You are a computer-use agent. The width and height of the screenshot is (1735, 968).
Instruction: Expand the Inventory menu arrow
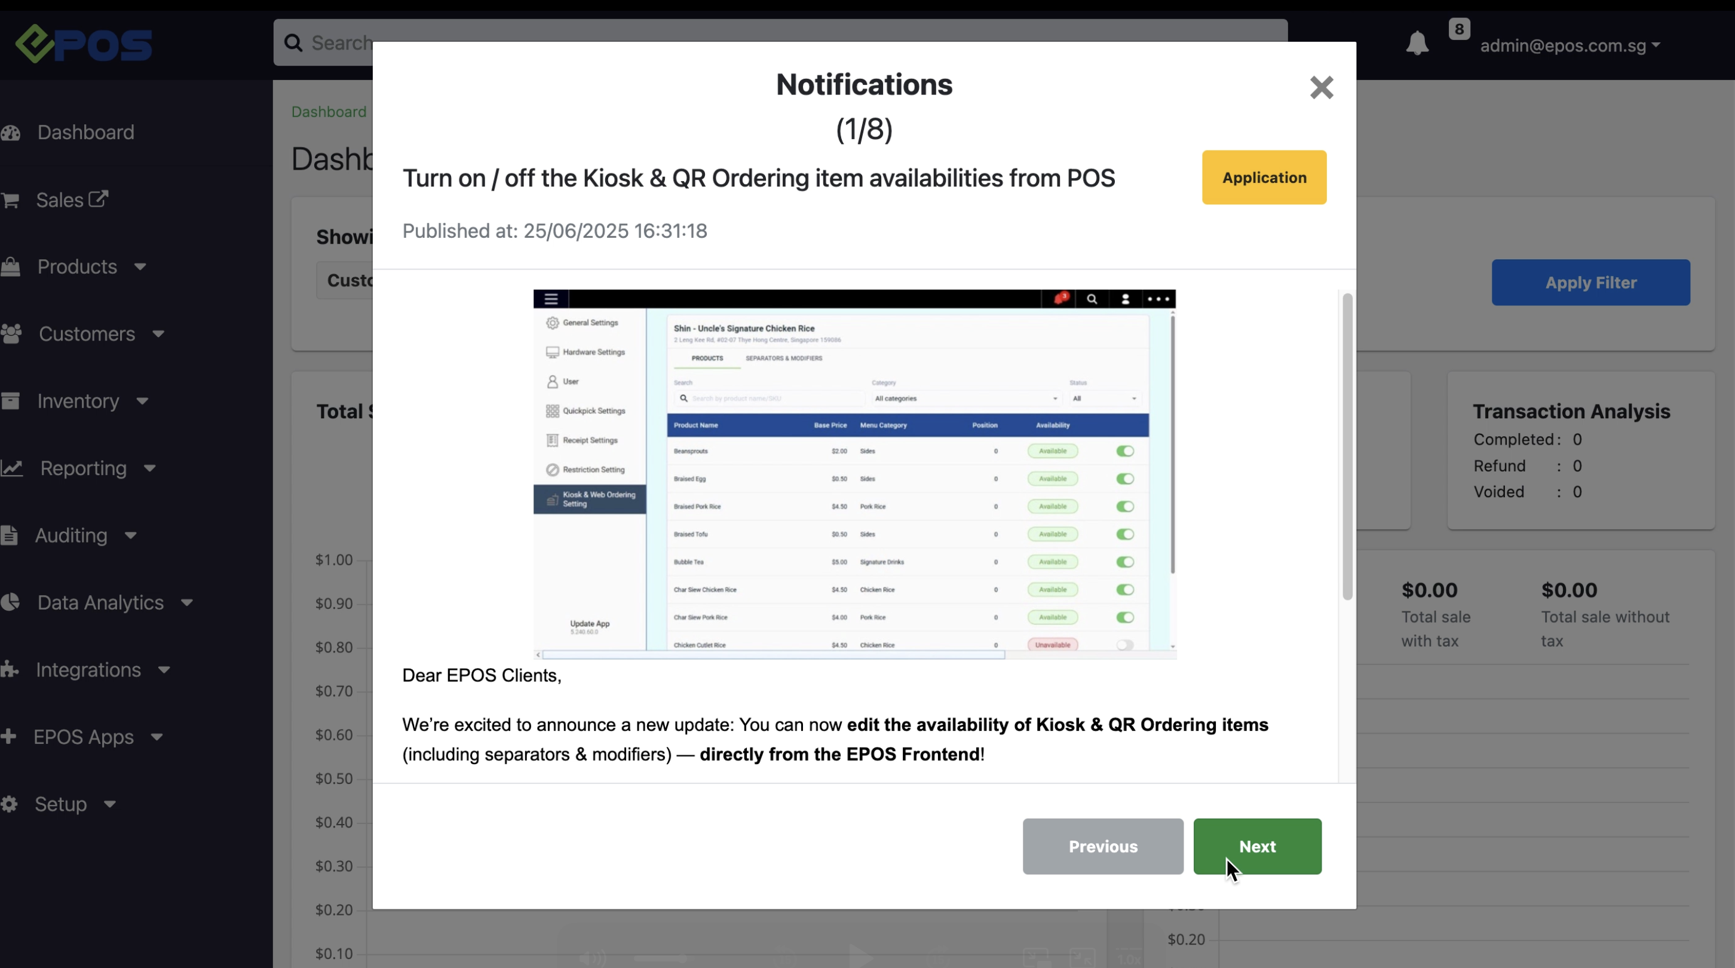point(142,402)
